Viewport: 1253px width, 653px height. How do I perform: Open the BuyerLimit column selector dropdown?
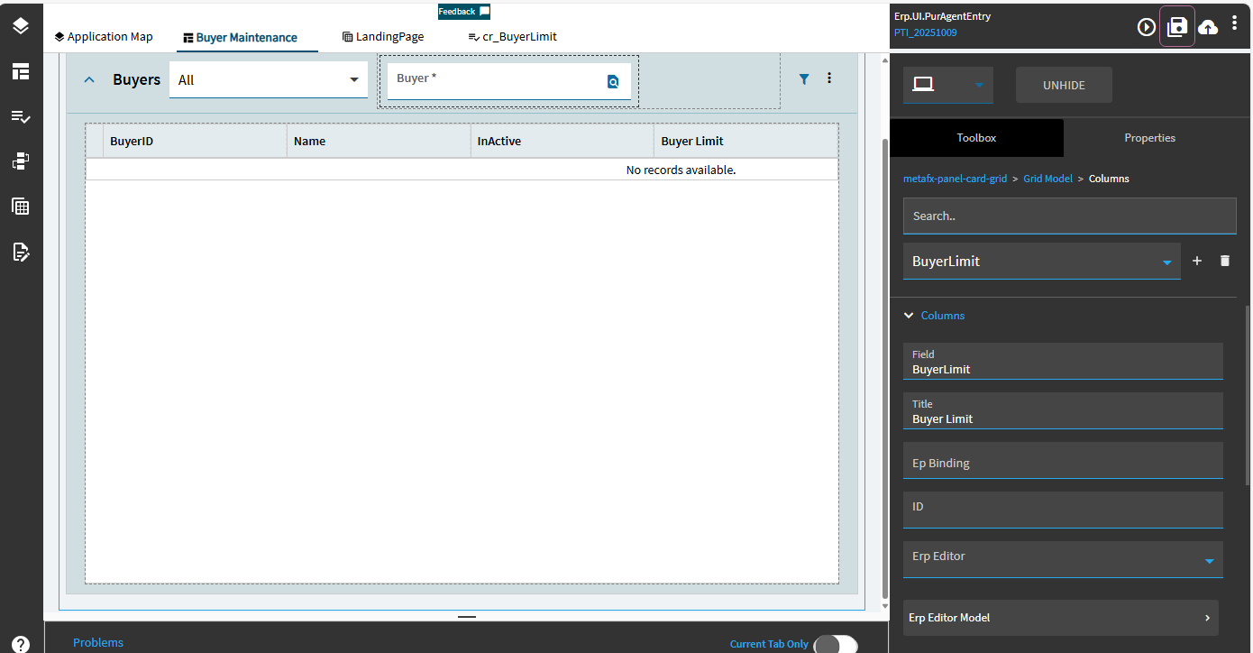[x=1041, y=262]
